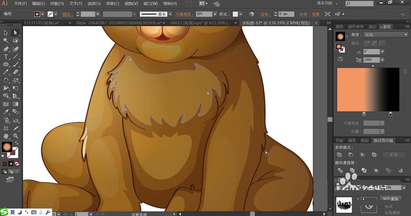
Task: Set paint to None button
Action: [x=17, y=164]
